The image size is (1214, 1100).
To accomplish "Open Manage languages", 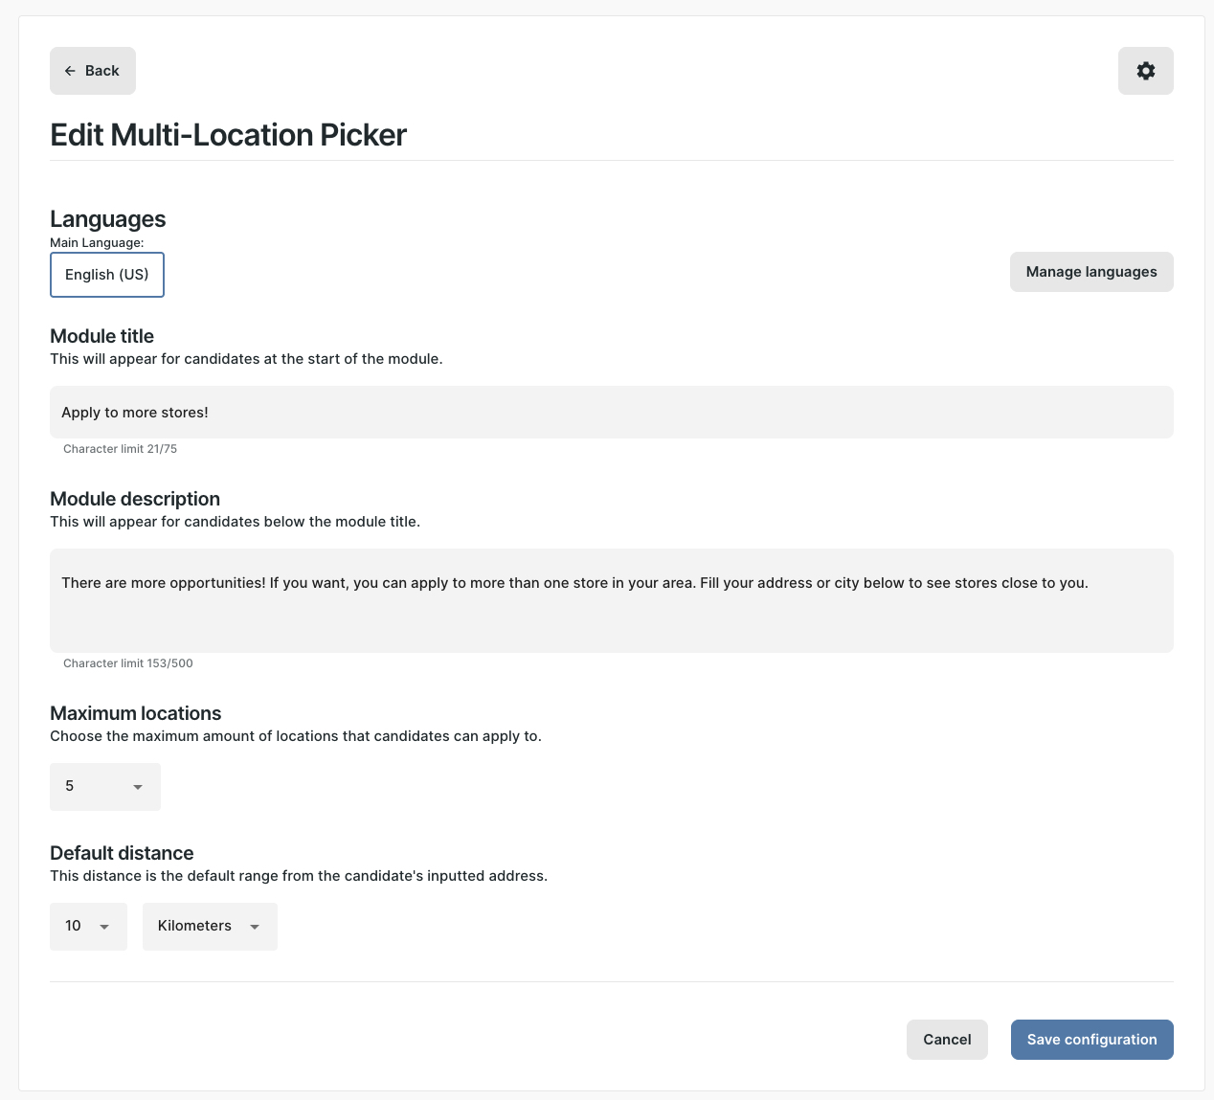I will pyautogui.click(x=1090, y=272).
